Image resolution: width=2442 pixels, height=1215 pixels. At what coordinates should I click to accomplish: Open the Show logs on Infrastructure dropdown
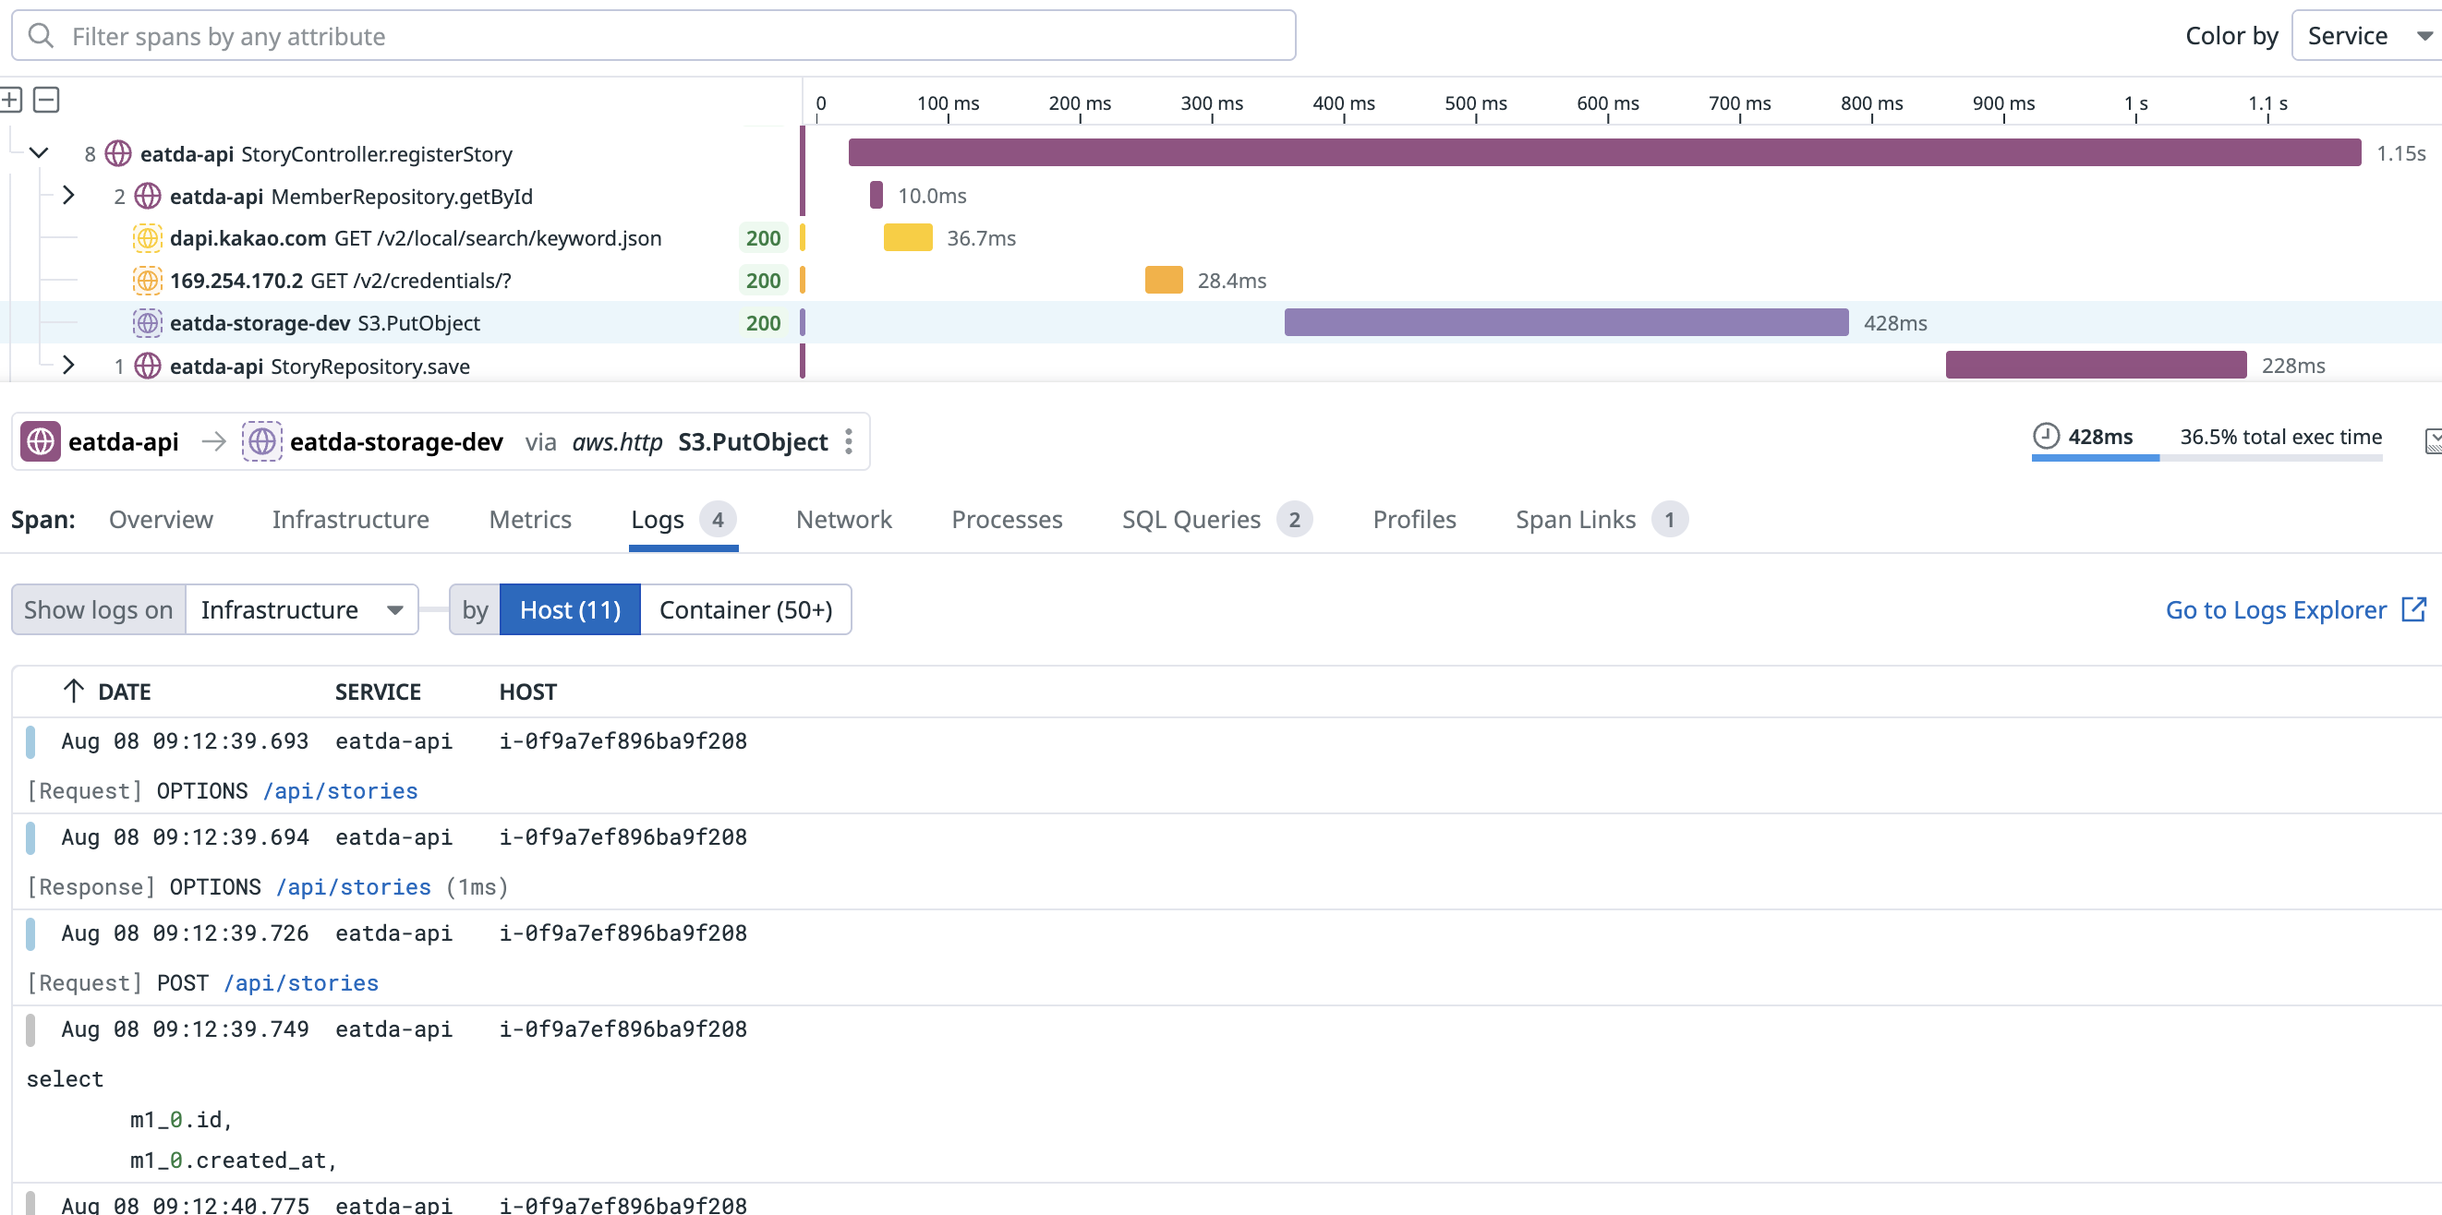point(300,609)
